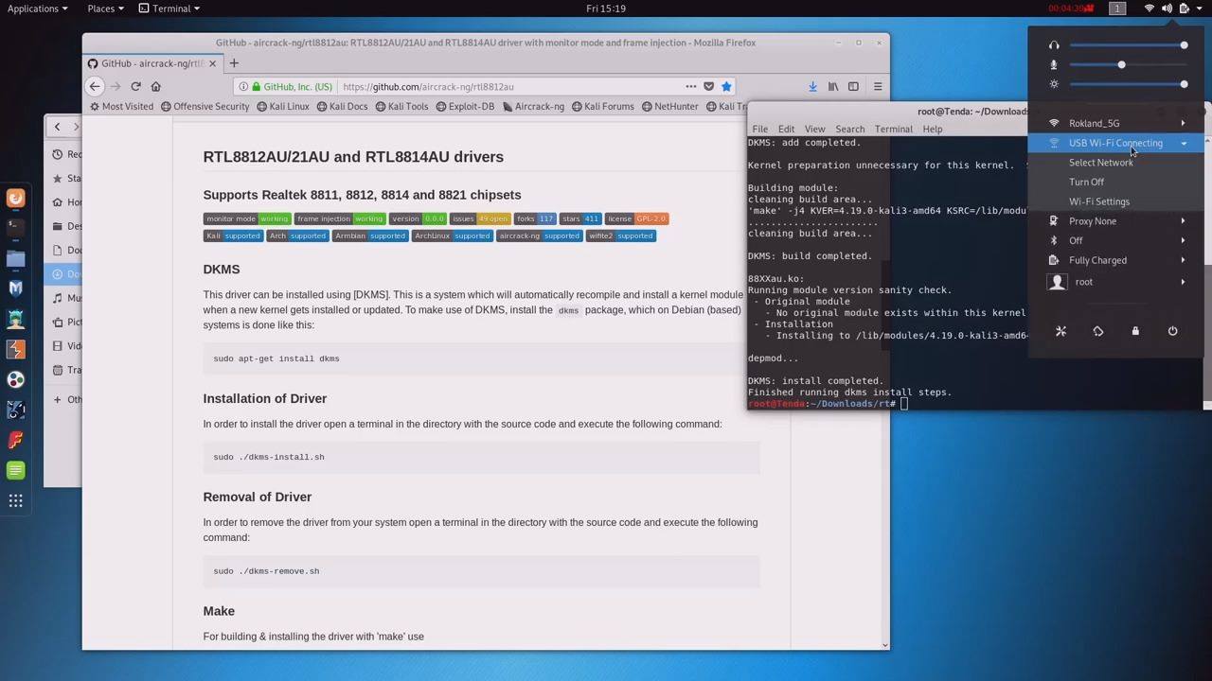The height and width of the screenshot is (681, 1212).
Task: Open Firefox from the dock
Action: pyautogui.click(x=15, y=198)
